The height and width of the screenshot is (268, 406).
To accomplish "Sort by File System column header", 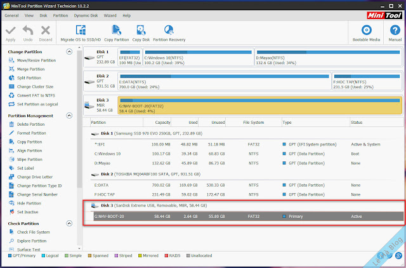I will point(254,123).
